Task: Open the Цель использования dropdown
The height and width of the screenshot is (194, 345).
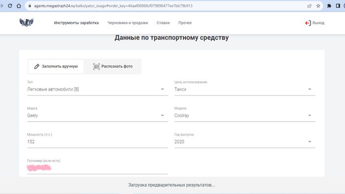Action: point(244,89)
